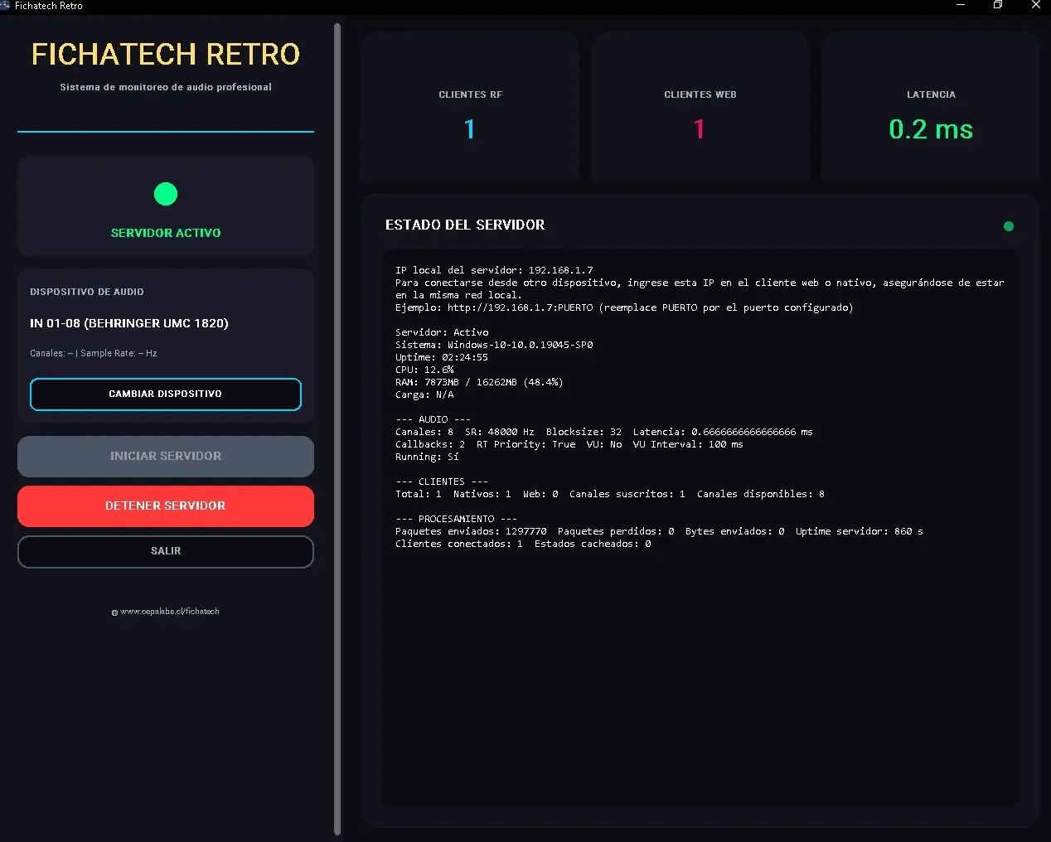Click the Fichatech Retro title heading
This screenshot has height=842, width=1051.
[166, 53]
